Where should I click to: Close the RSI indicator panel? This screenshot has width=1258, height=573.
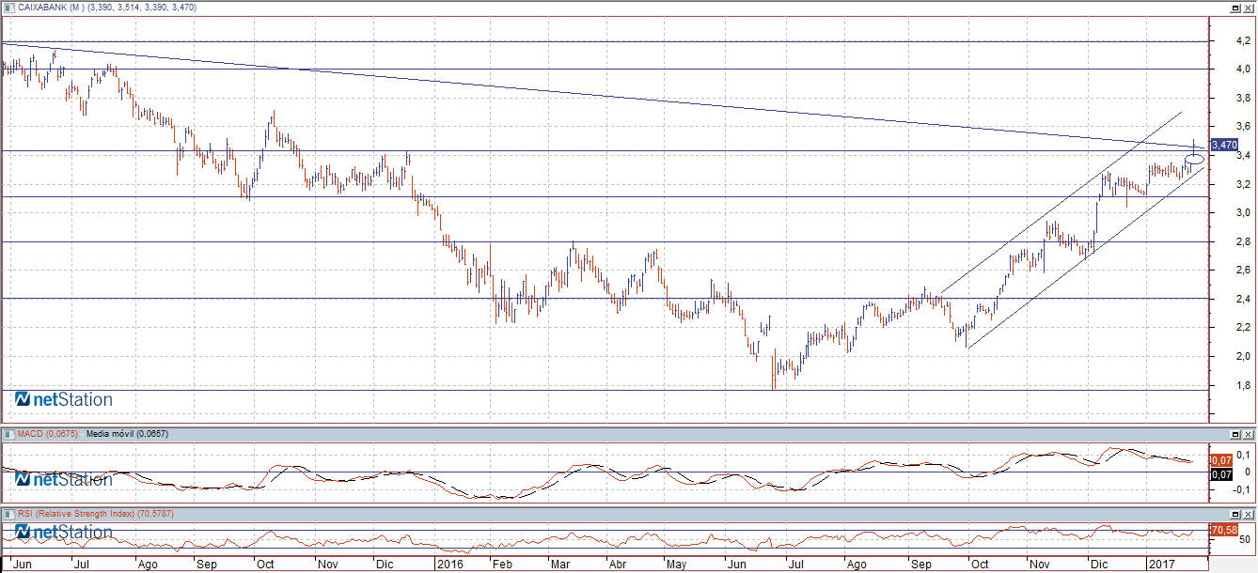coord(1249,516)
